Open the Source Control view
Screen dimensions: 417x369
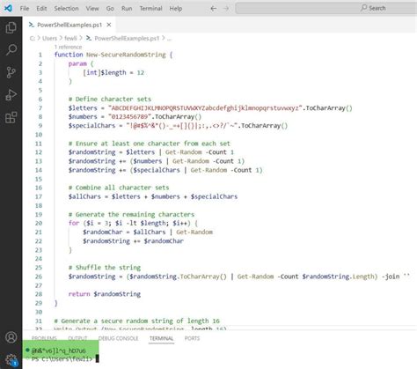(11, 72)
